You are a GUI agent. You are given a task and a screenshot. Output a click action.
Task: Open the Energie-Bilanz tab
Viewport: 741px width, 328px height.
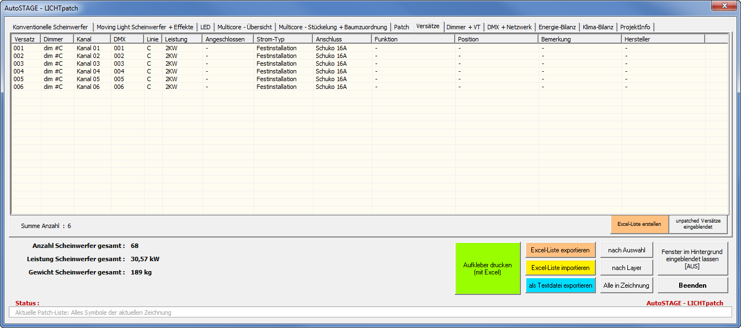[x=557, y=27]
